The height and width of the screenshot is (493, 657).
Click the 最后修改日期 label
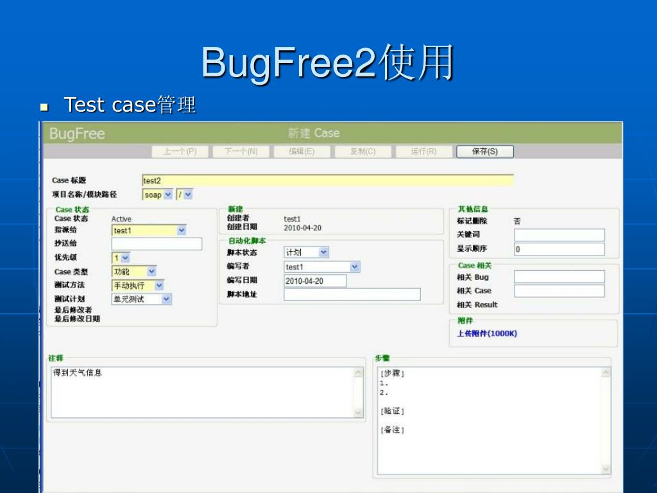pyautogui.click(x=77, y=318)
